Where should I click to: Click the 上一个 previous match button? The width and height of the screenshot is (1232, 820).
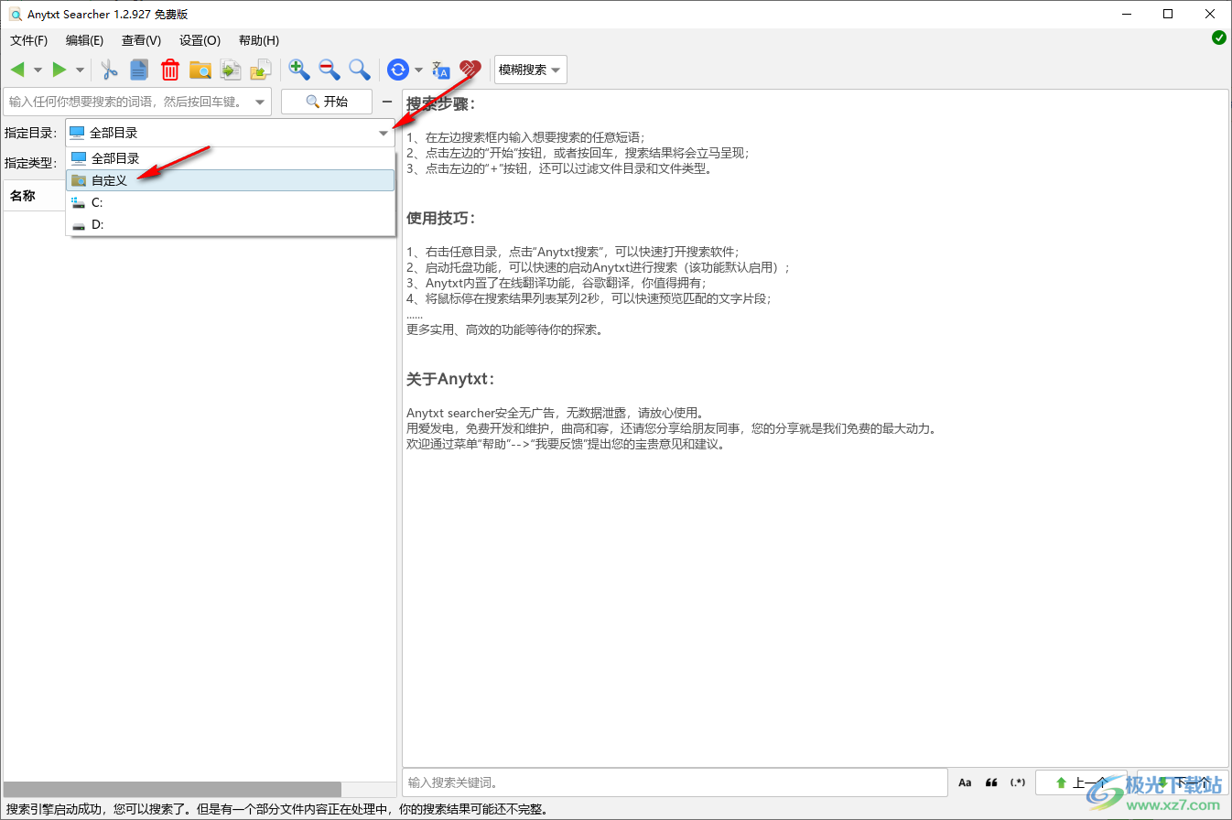[x=1082, y=782]
